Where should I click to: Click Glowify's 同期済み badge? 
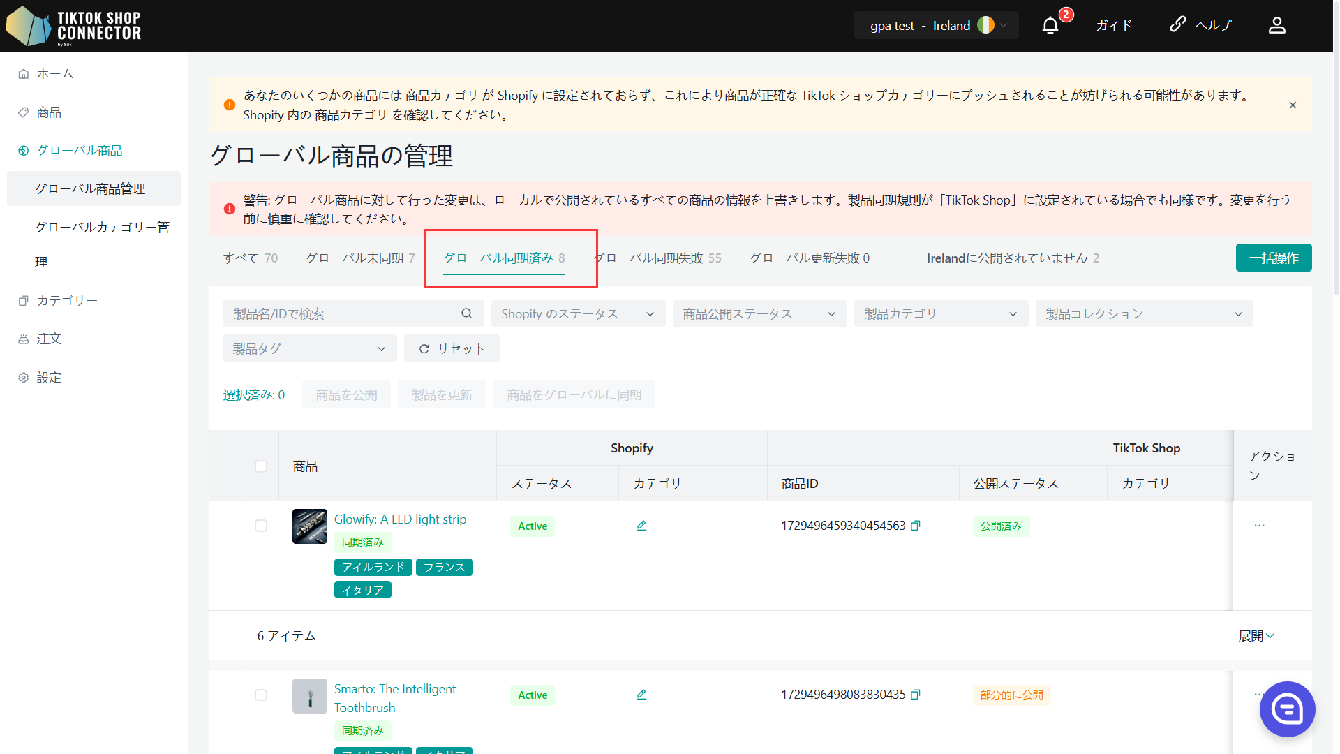click(x=362, y=542)
